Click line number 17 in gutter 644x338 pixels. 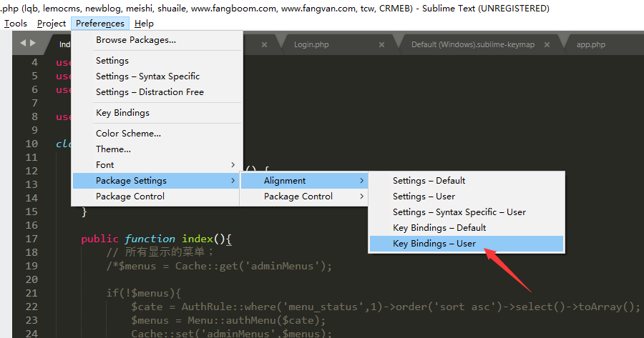coord(31,239)
